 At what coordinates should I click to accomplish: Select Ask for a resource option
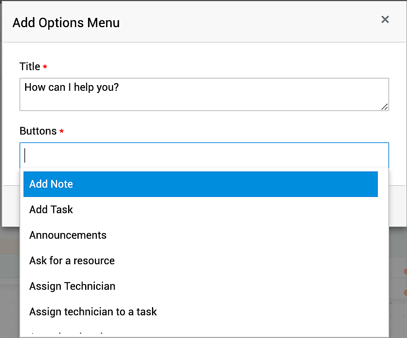[200, 261]
